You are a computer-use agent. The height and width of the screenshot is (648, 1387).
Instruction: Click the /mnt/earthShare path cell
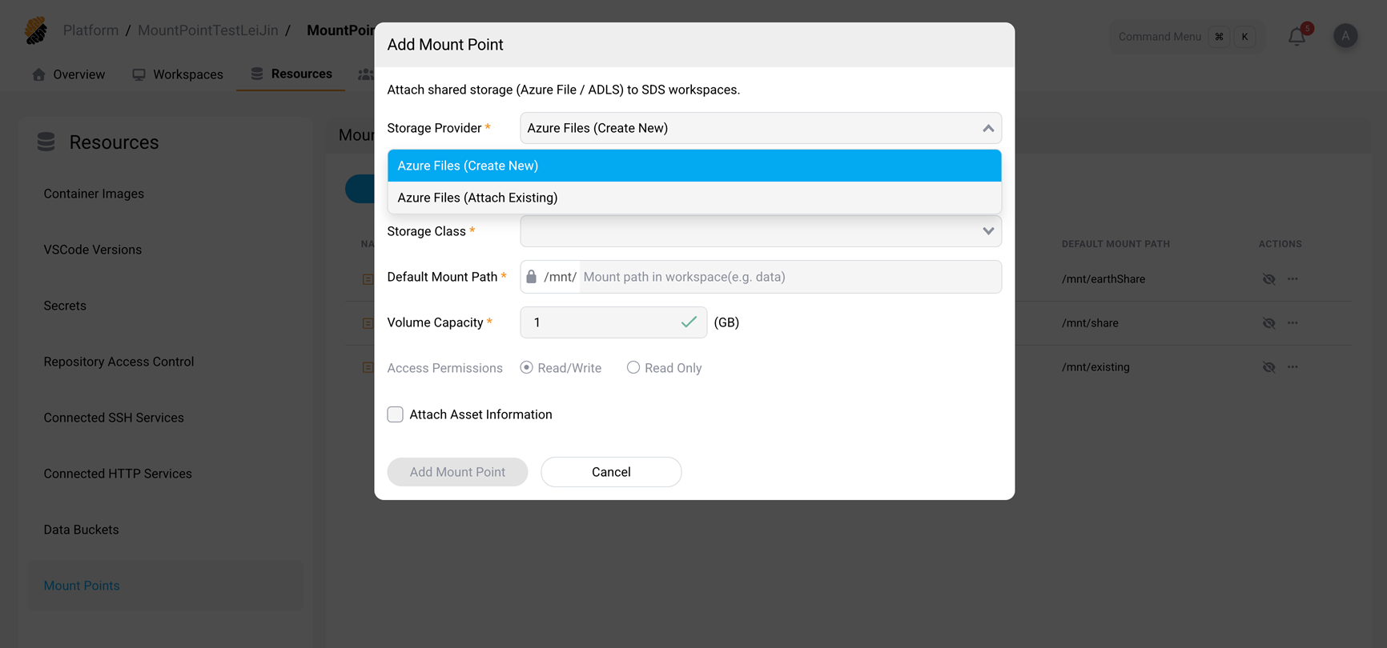tap(1104, 279)
